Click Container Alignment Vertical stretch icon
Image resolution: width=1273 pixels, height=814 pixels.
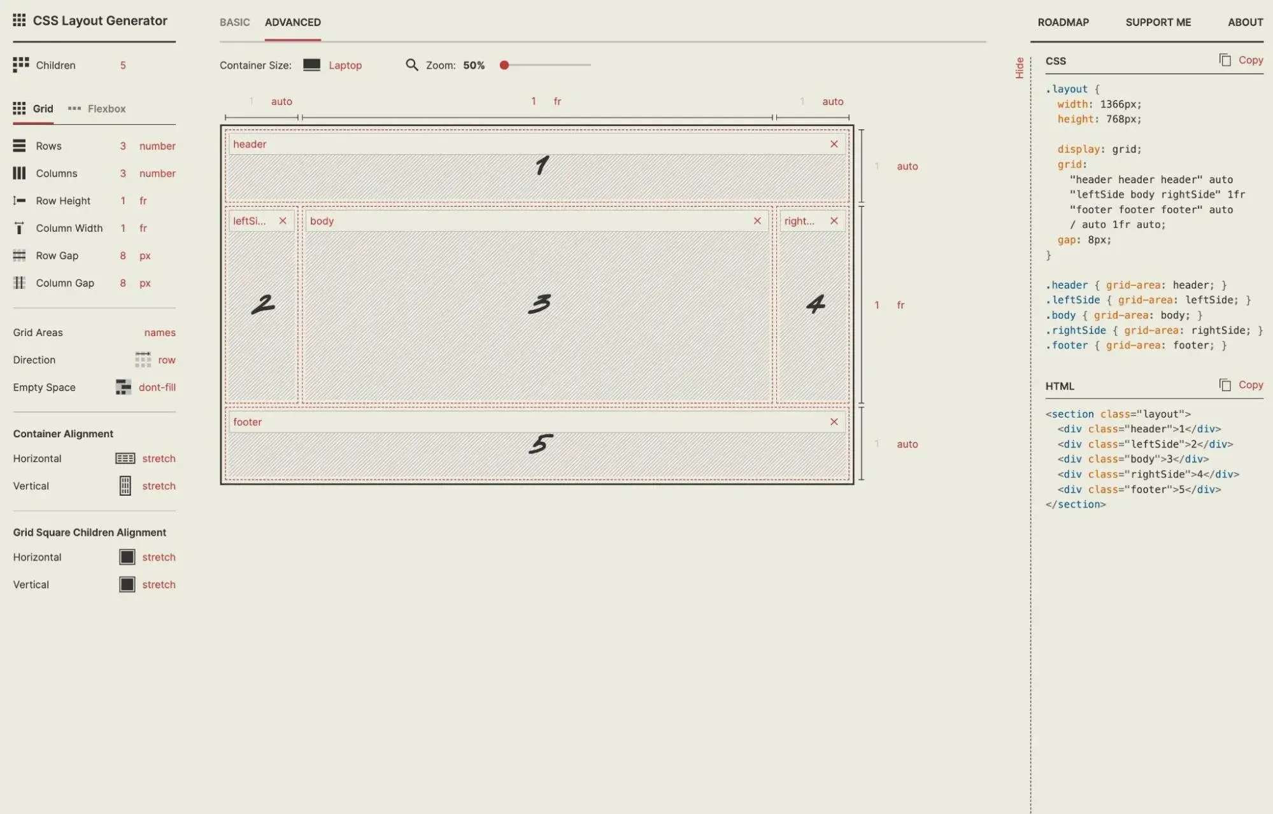pos(125,486)
